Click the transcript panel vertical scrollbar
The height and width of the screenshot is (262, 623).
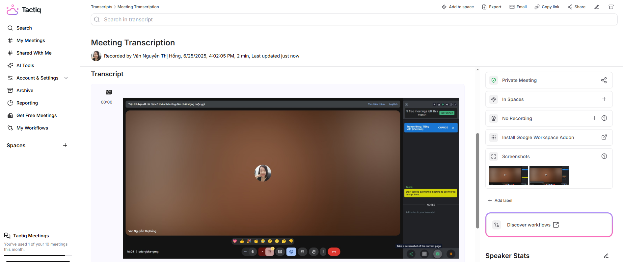click(x=477, y=181)
